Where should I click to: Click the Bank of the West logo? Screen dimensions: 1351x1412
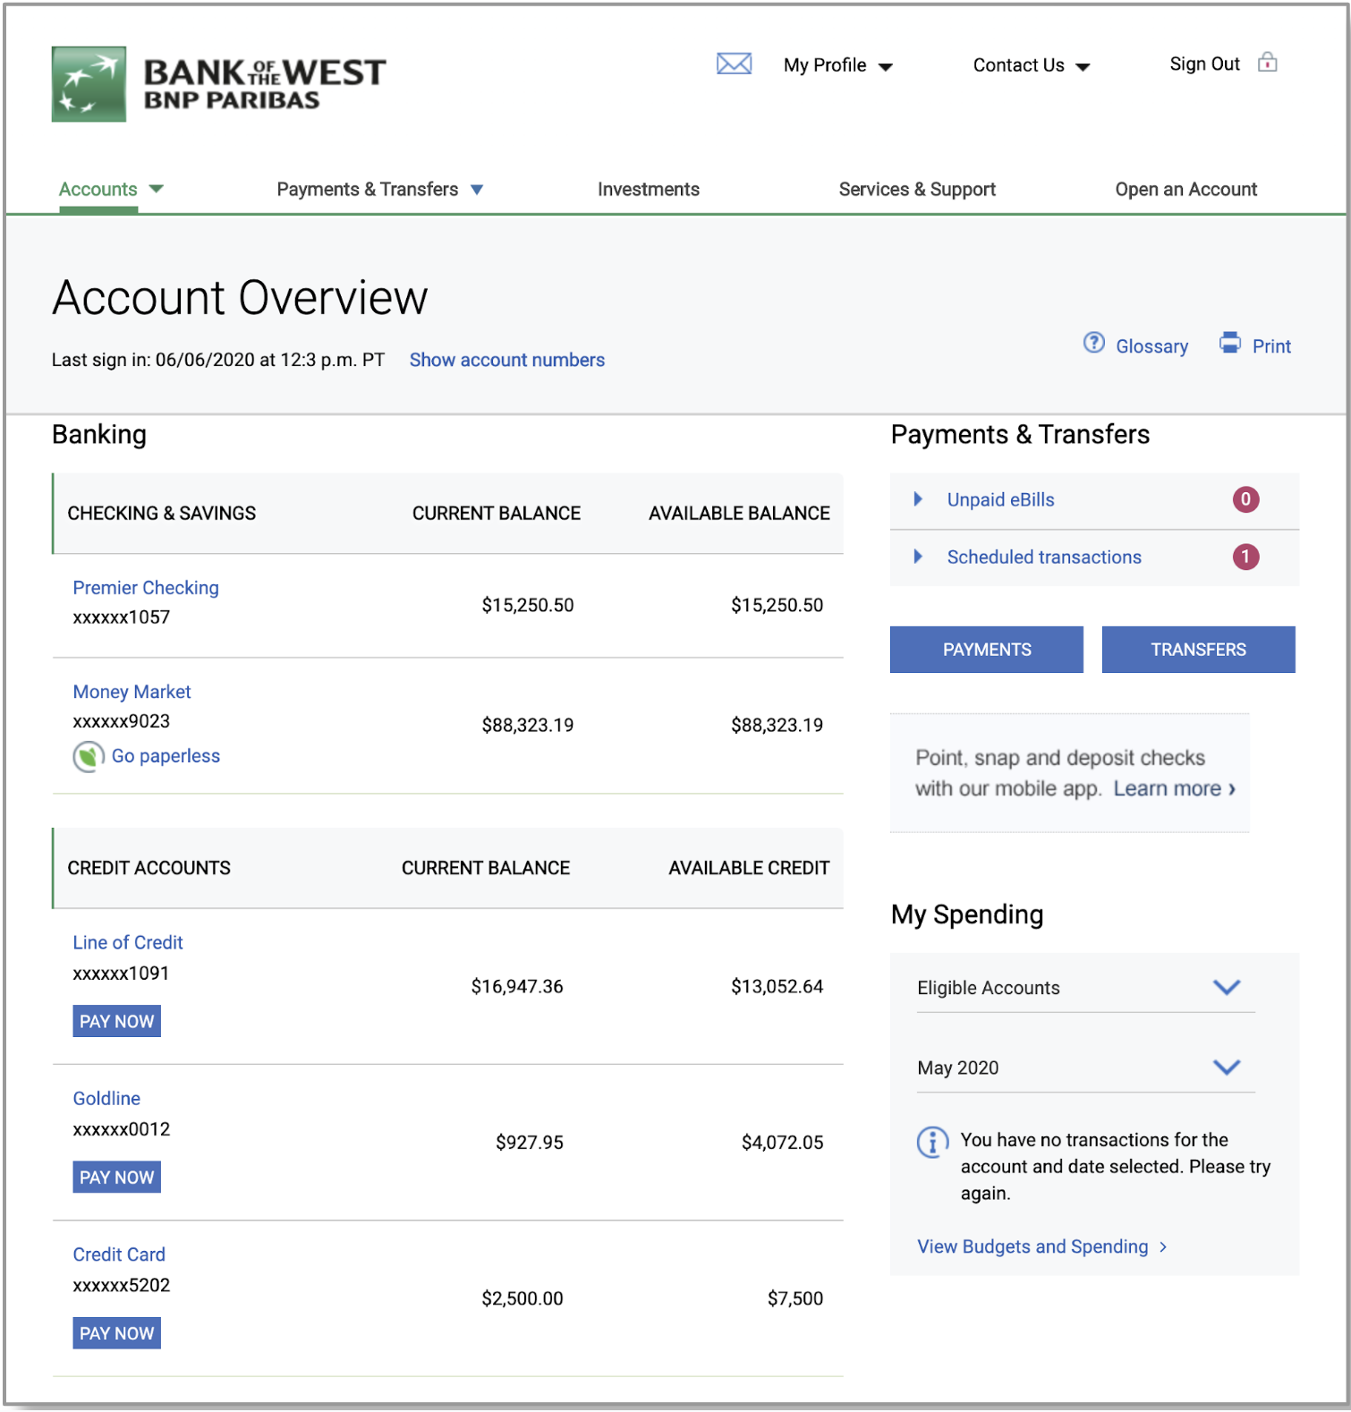click(x=218, y=84)
